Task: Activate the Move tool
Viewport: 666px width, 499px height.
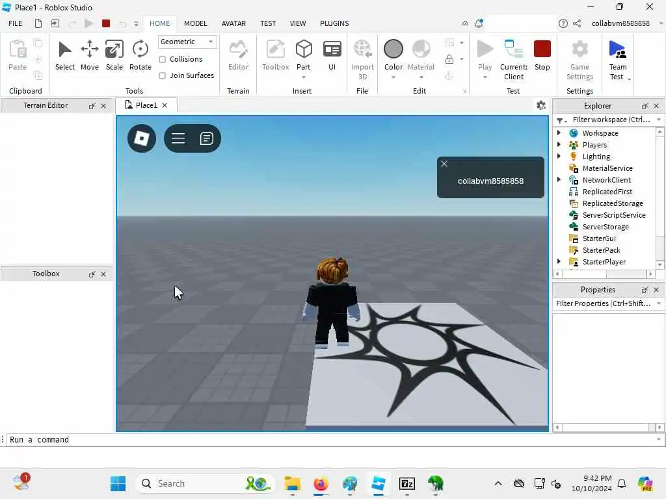Action: click(x=89, y=55)
